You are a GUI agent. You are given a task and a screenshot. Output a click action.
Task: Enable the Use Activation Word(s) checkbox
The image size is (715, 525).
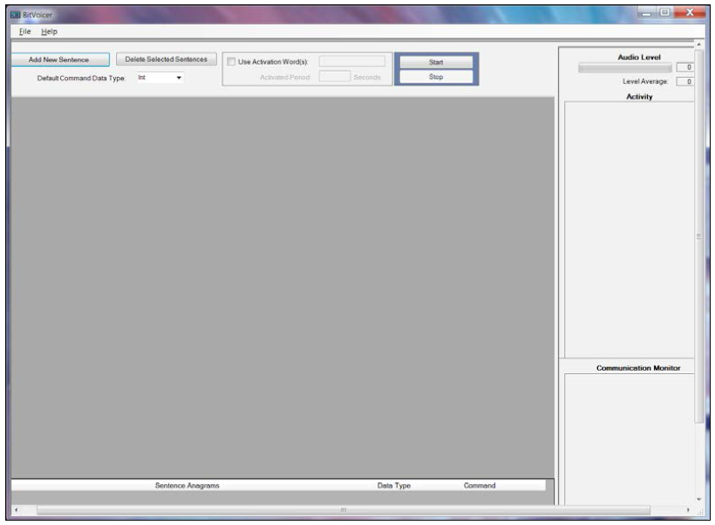[x=231, y=62]
